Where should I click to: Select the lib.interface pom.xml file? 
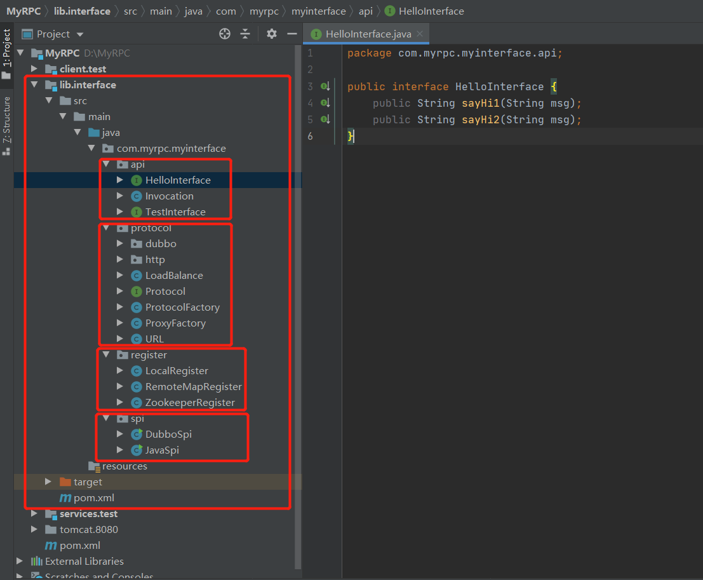pos(94,498)
